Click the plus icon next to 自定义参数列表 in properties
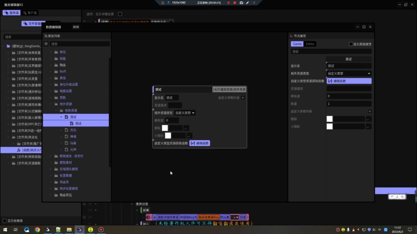The height and width of the screenshot is (234, 417). (x=370, y=111)
